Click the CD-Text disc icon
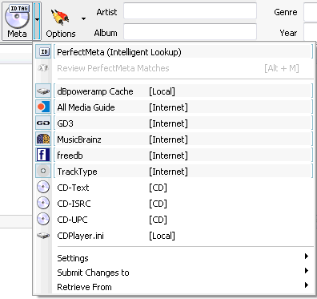The height and width of the screenshot is (299, 317). click(x=43, y=187)
